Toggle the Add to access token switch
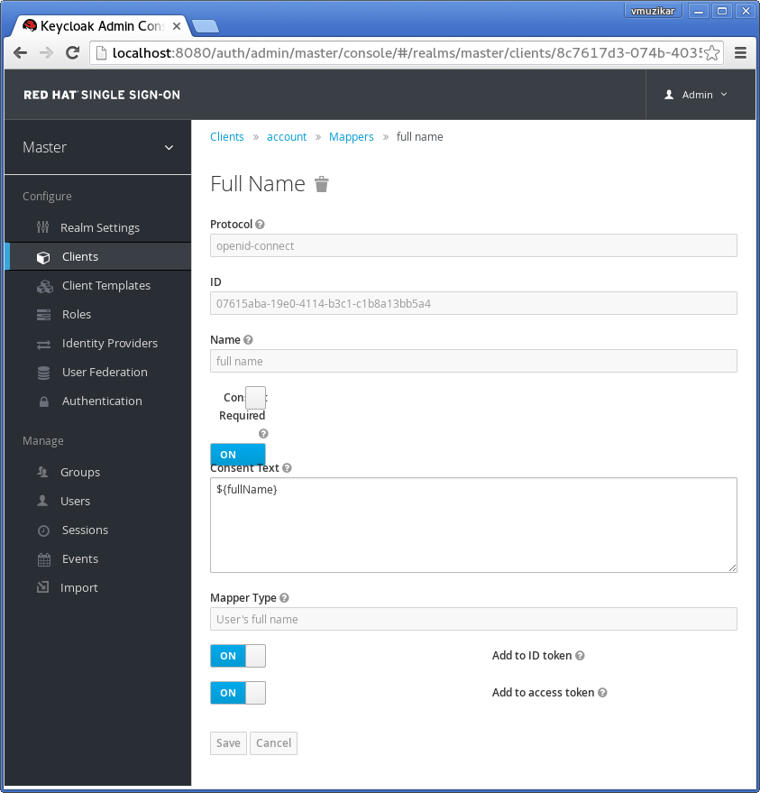This screenshot has width=760, height=793. tap(238, 692)
